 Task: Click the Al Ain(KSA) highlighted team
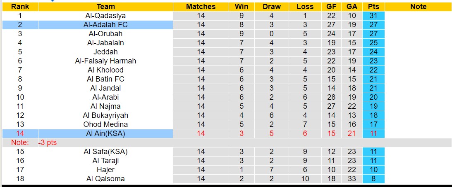click(105, 133)
